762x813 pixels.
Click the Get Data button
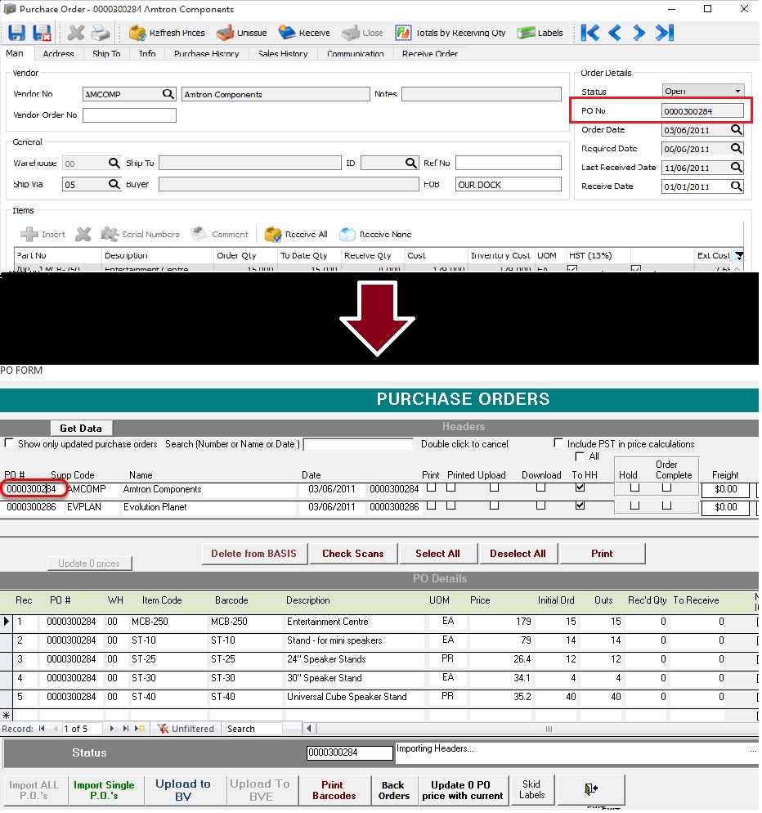pyautogui.click(x=81, y=429)
